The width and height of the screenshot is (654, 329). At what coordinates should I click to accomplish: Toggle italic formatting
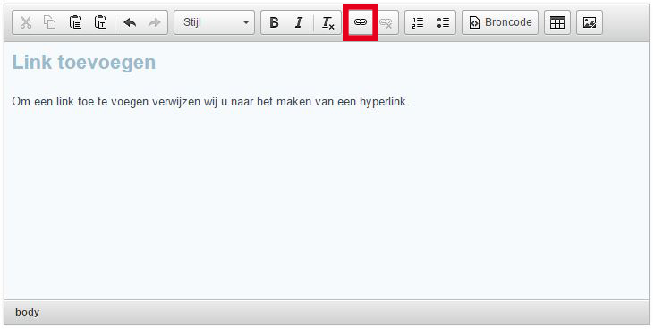pyautogui.click(x=299, y=22)
